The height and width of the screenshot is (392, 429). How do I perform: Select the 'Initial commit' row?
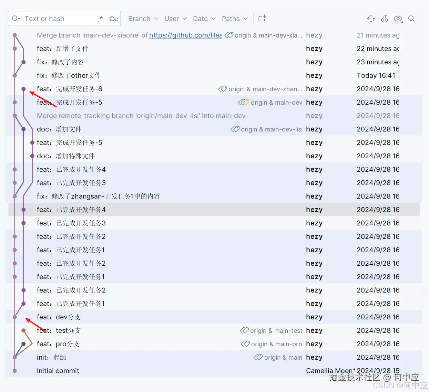(214, 371)
